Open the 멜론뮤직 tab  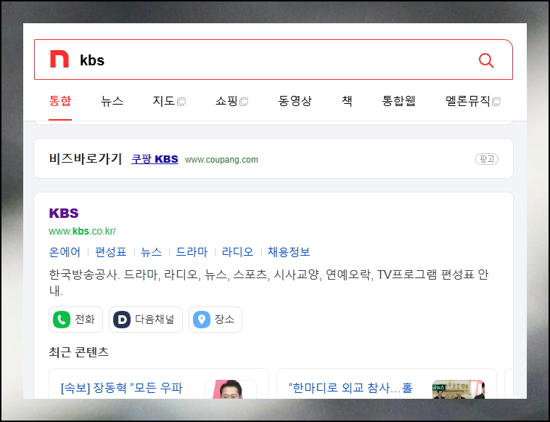(x=468, y=101)
